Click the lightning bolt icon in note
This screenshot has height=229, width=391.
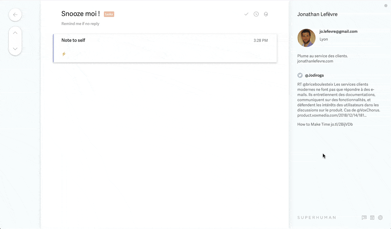tap(64, 54)
